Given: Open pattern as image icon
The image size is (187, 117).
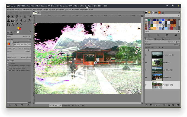Looking at the screenshot, I should coord(176,35).
